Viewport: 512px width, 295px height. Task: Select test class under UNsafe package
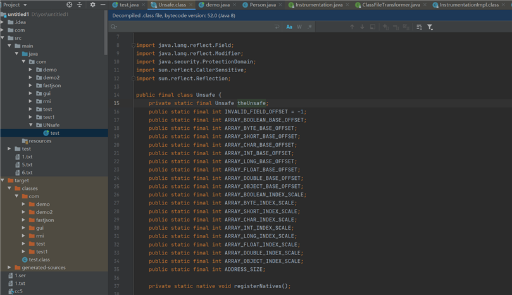tap(54, 133)
